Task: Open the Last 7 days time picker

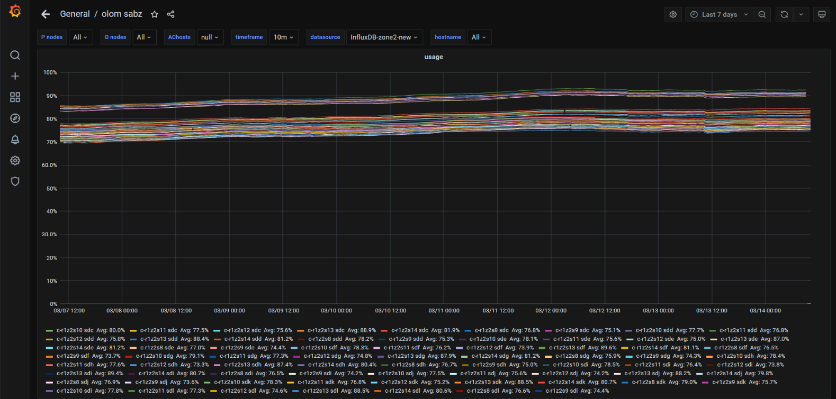Action: tap(719, 15)
